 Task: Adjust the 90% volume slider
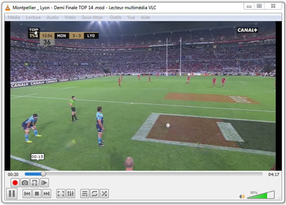click(261, 195)
